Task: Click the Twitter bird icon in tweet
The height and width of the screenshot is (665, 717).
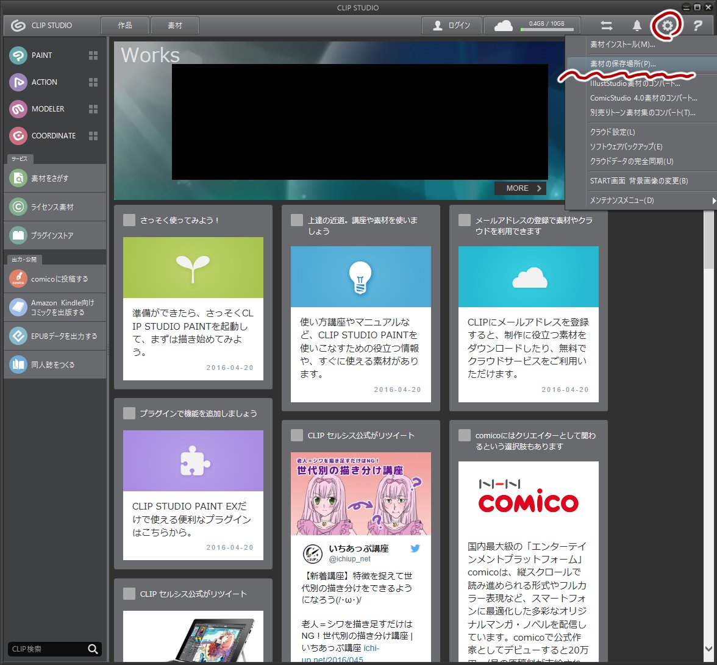Action: pos(415,549)
